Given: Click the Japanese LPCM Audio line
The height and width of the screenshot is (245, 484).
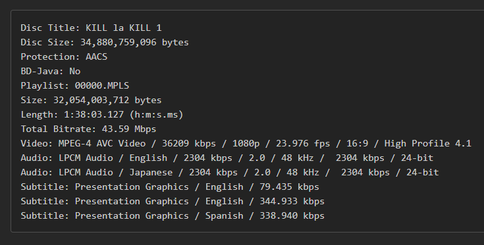Looking at the screenshot, I should (x=230, y=172).
